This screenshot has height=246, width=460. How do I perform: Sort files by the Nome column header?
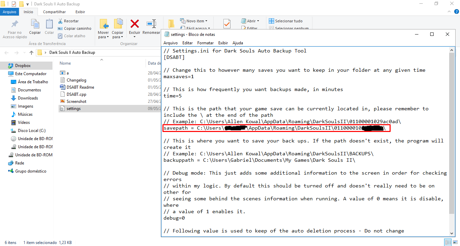pos(65,63)
